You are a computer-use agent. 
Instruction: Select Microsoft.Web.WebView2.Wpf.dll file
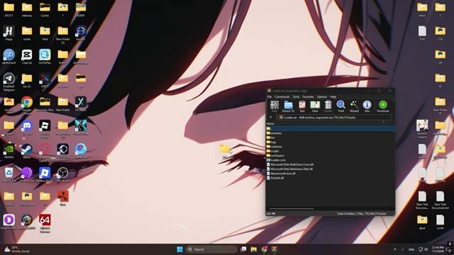coord(289,169)
